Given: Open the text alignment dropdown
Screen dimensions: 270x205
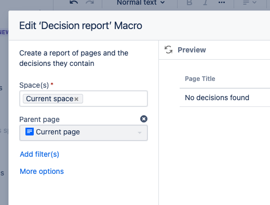Looking at the screenshot, I should click(x=250, y=3).
